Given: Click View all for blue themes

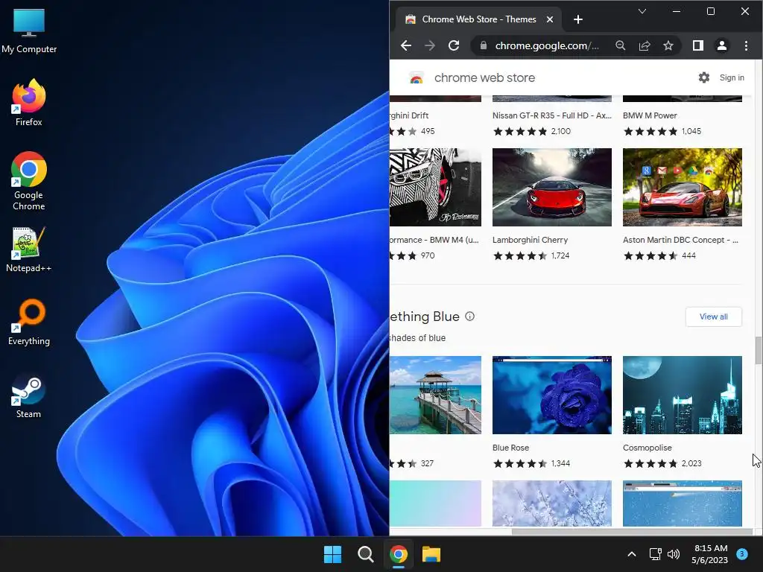Looking at the screenshot, I should point(713,317).
